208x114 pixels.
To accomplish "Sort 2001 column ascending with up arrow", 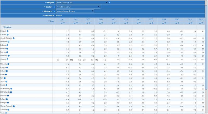I will pos(62,23).
